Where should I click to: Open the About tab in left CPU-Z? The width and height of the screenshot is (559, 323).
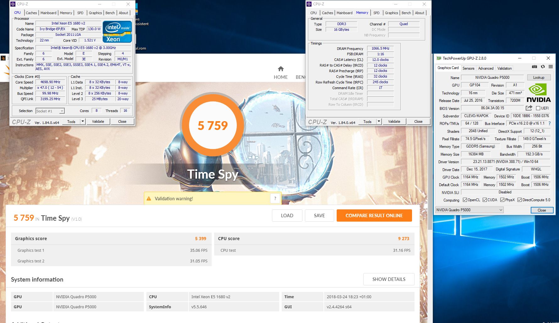coord(123,13)
